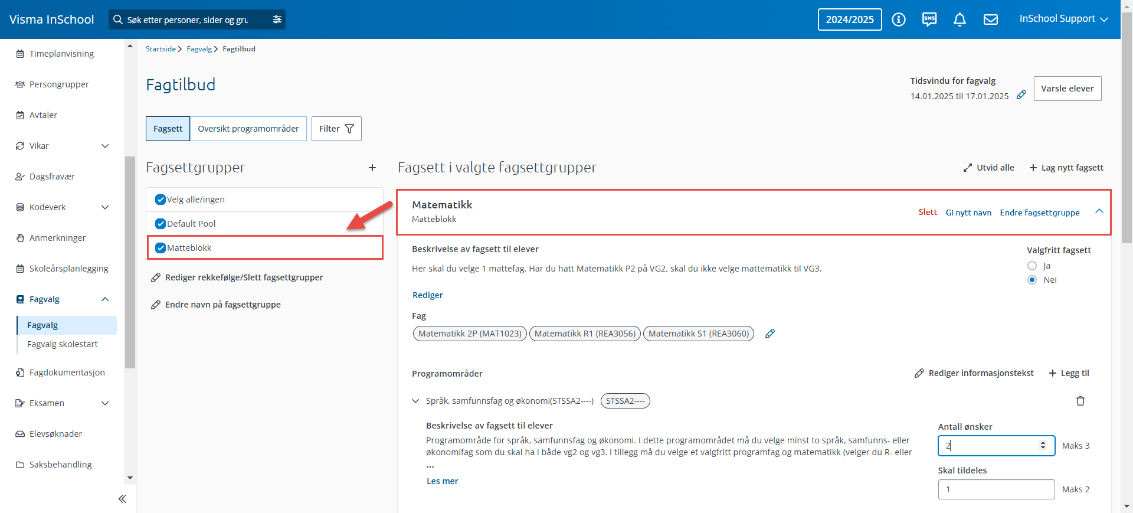Image resolution: width=1133 pixels, height=513 pixels.
Task: Open Dagsfravær sidebar entry
Action: [x=52, y=177]
